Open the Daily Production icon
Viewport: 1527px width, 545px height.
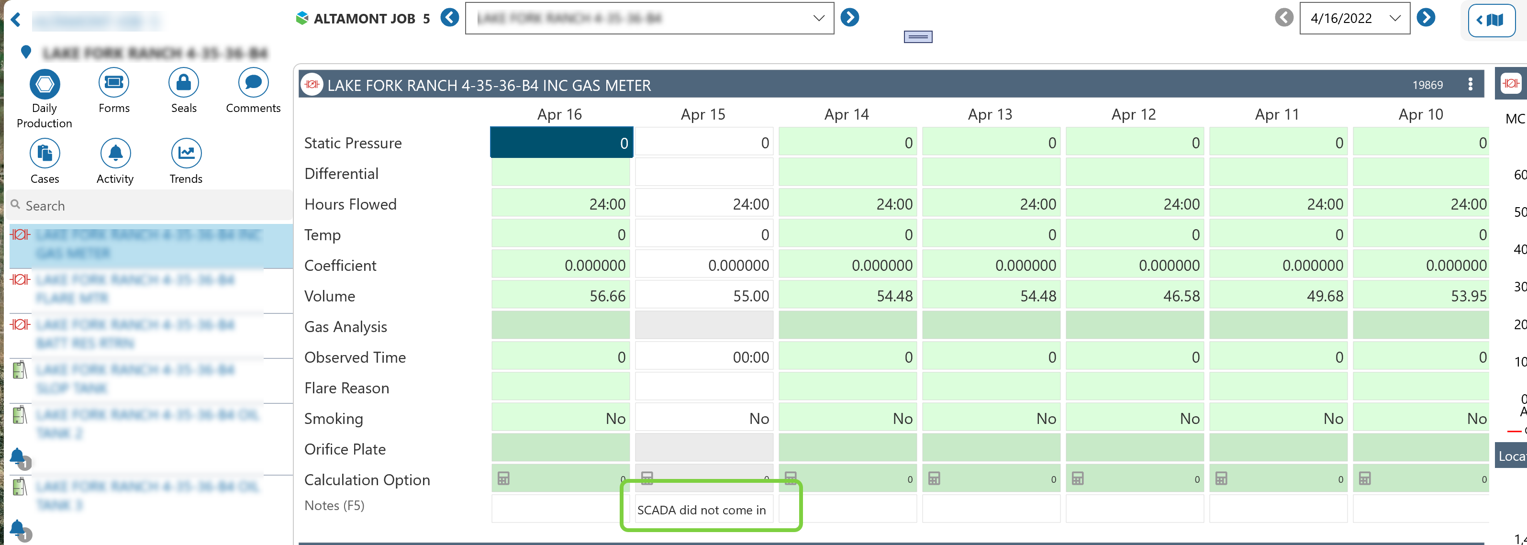coord(45,84)
